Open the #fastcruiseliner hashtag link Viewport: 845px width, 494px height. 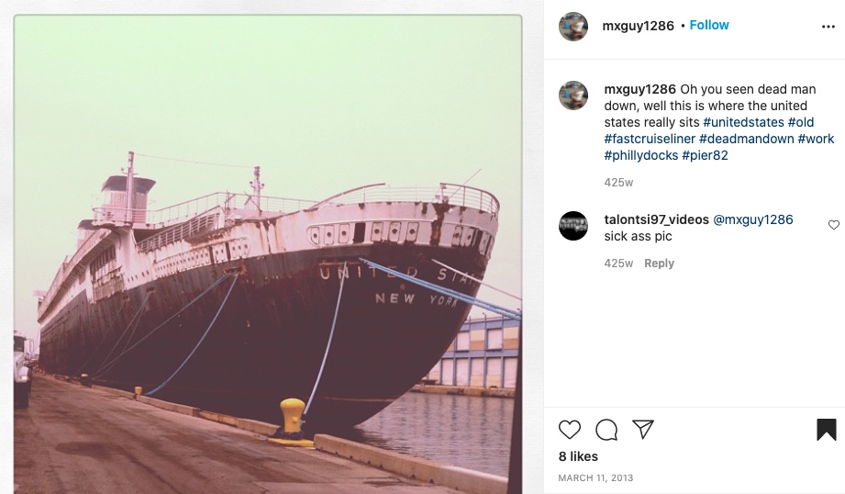point(649,140)
